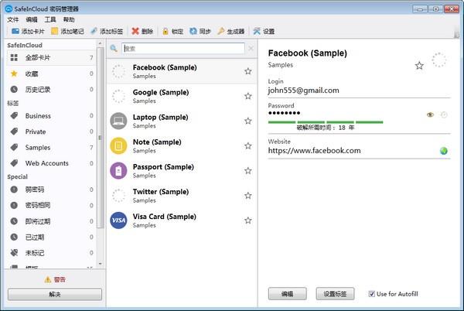Reveal password with the eye icon
Image resolution: width=464 pixels, height=311 pixels.
(x=430, y=114)
